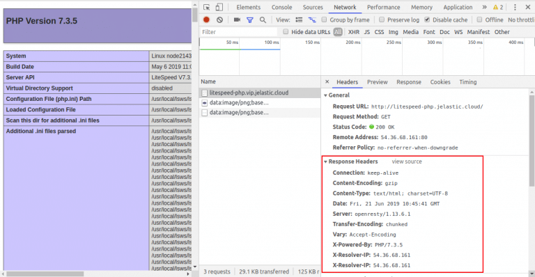
Task: Collapse the Response Headers section
Action: coord(325,161)
